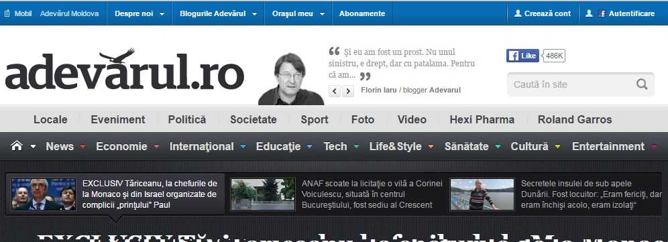Open the Hexi Pharma topic
Image resolution: width=668 pixels, height=242 pixels.
482,120
